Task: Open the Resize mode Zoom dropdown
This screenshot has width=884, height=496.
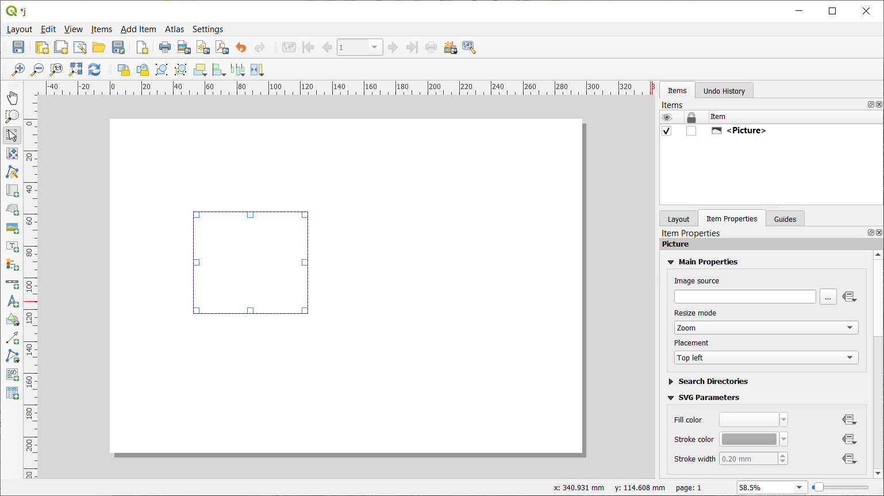Action: [x=766, y=328]
